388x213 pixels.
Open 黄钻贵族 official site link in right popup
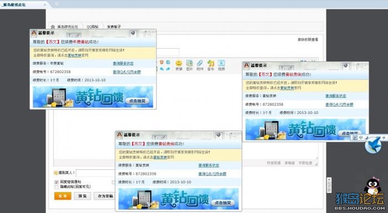(x=287, y=88)
